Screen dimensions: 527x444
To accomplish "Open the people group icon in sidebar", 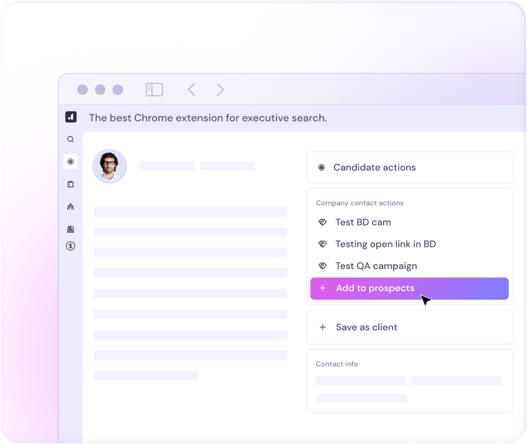I will [70, 207].
